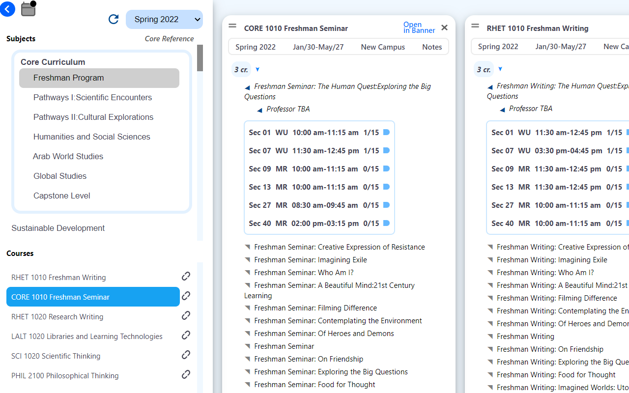Click blue tag for CORE 1010 Sec 13

coord(386,187)
